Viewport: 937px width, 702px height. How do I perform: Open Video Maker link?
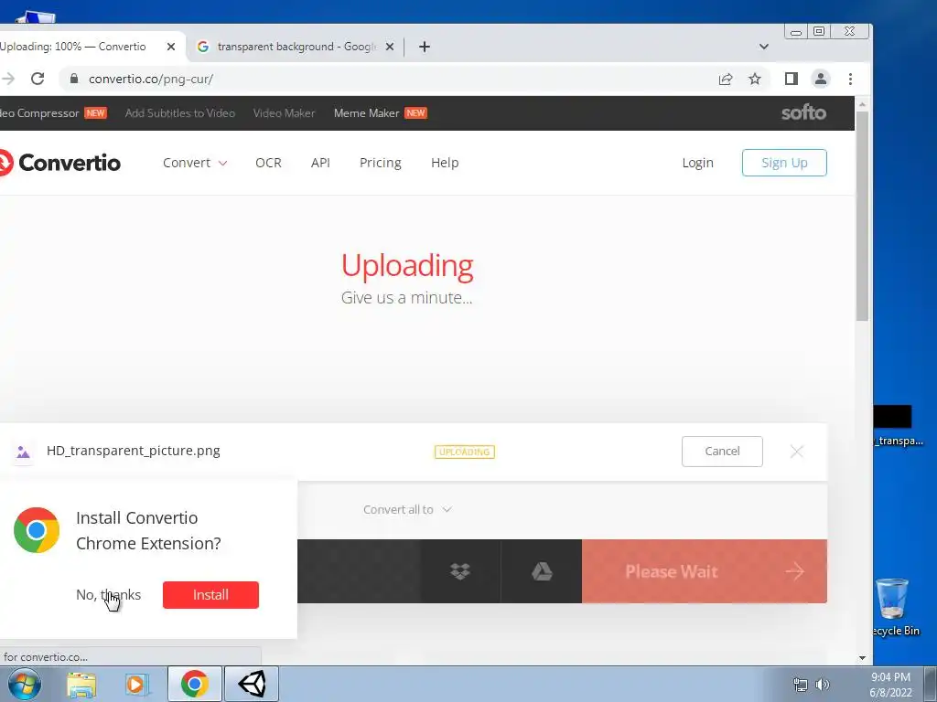(284, 113)
